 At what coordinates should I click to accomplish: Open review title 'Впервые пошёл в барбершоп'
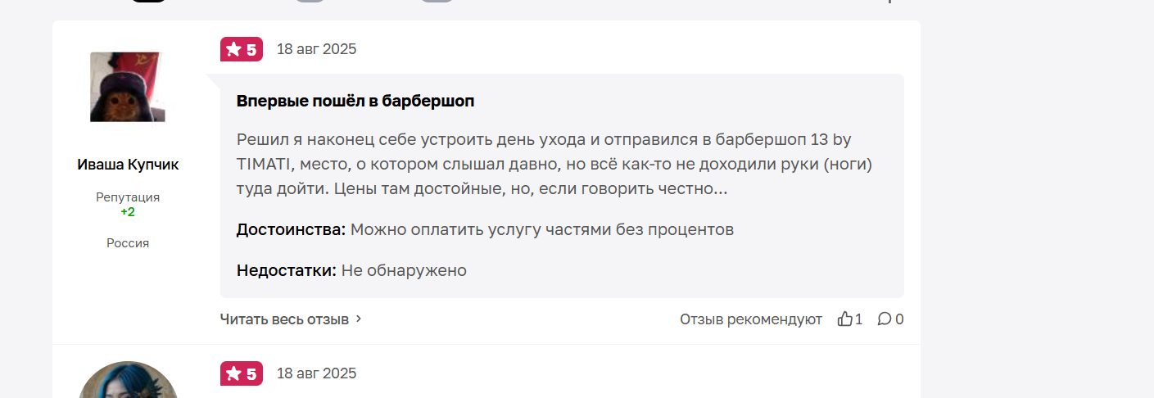click(355, 102)
